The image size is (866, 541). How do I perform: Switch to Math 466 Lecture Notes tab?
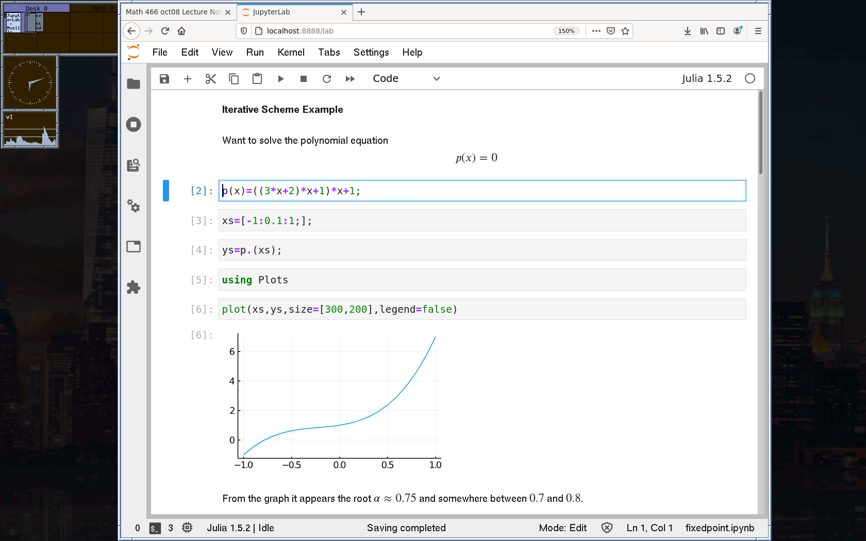173,12
